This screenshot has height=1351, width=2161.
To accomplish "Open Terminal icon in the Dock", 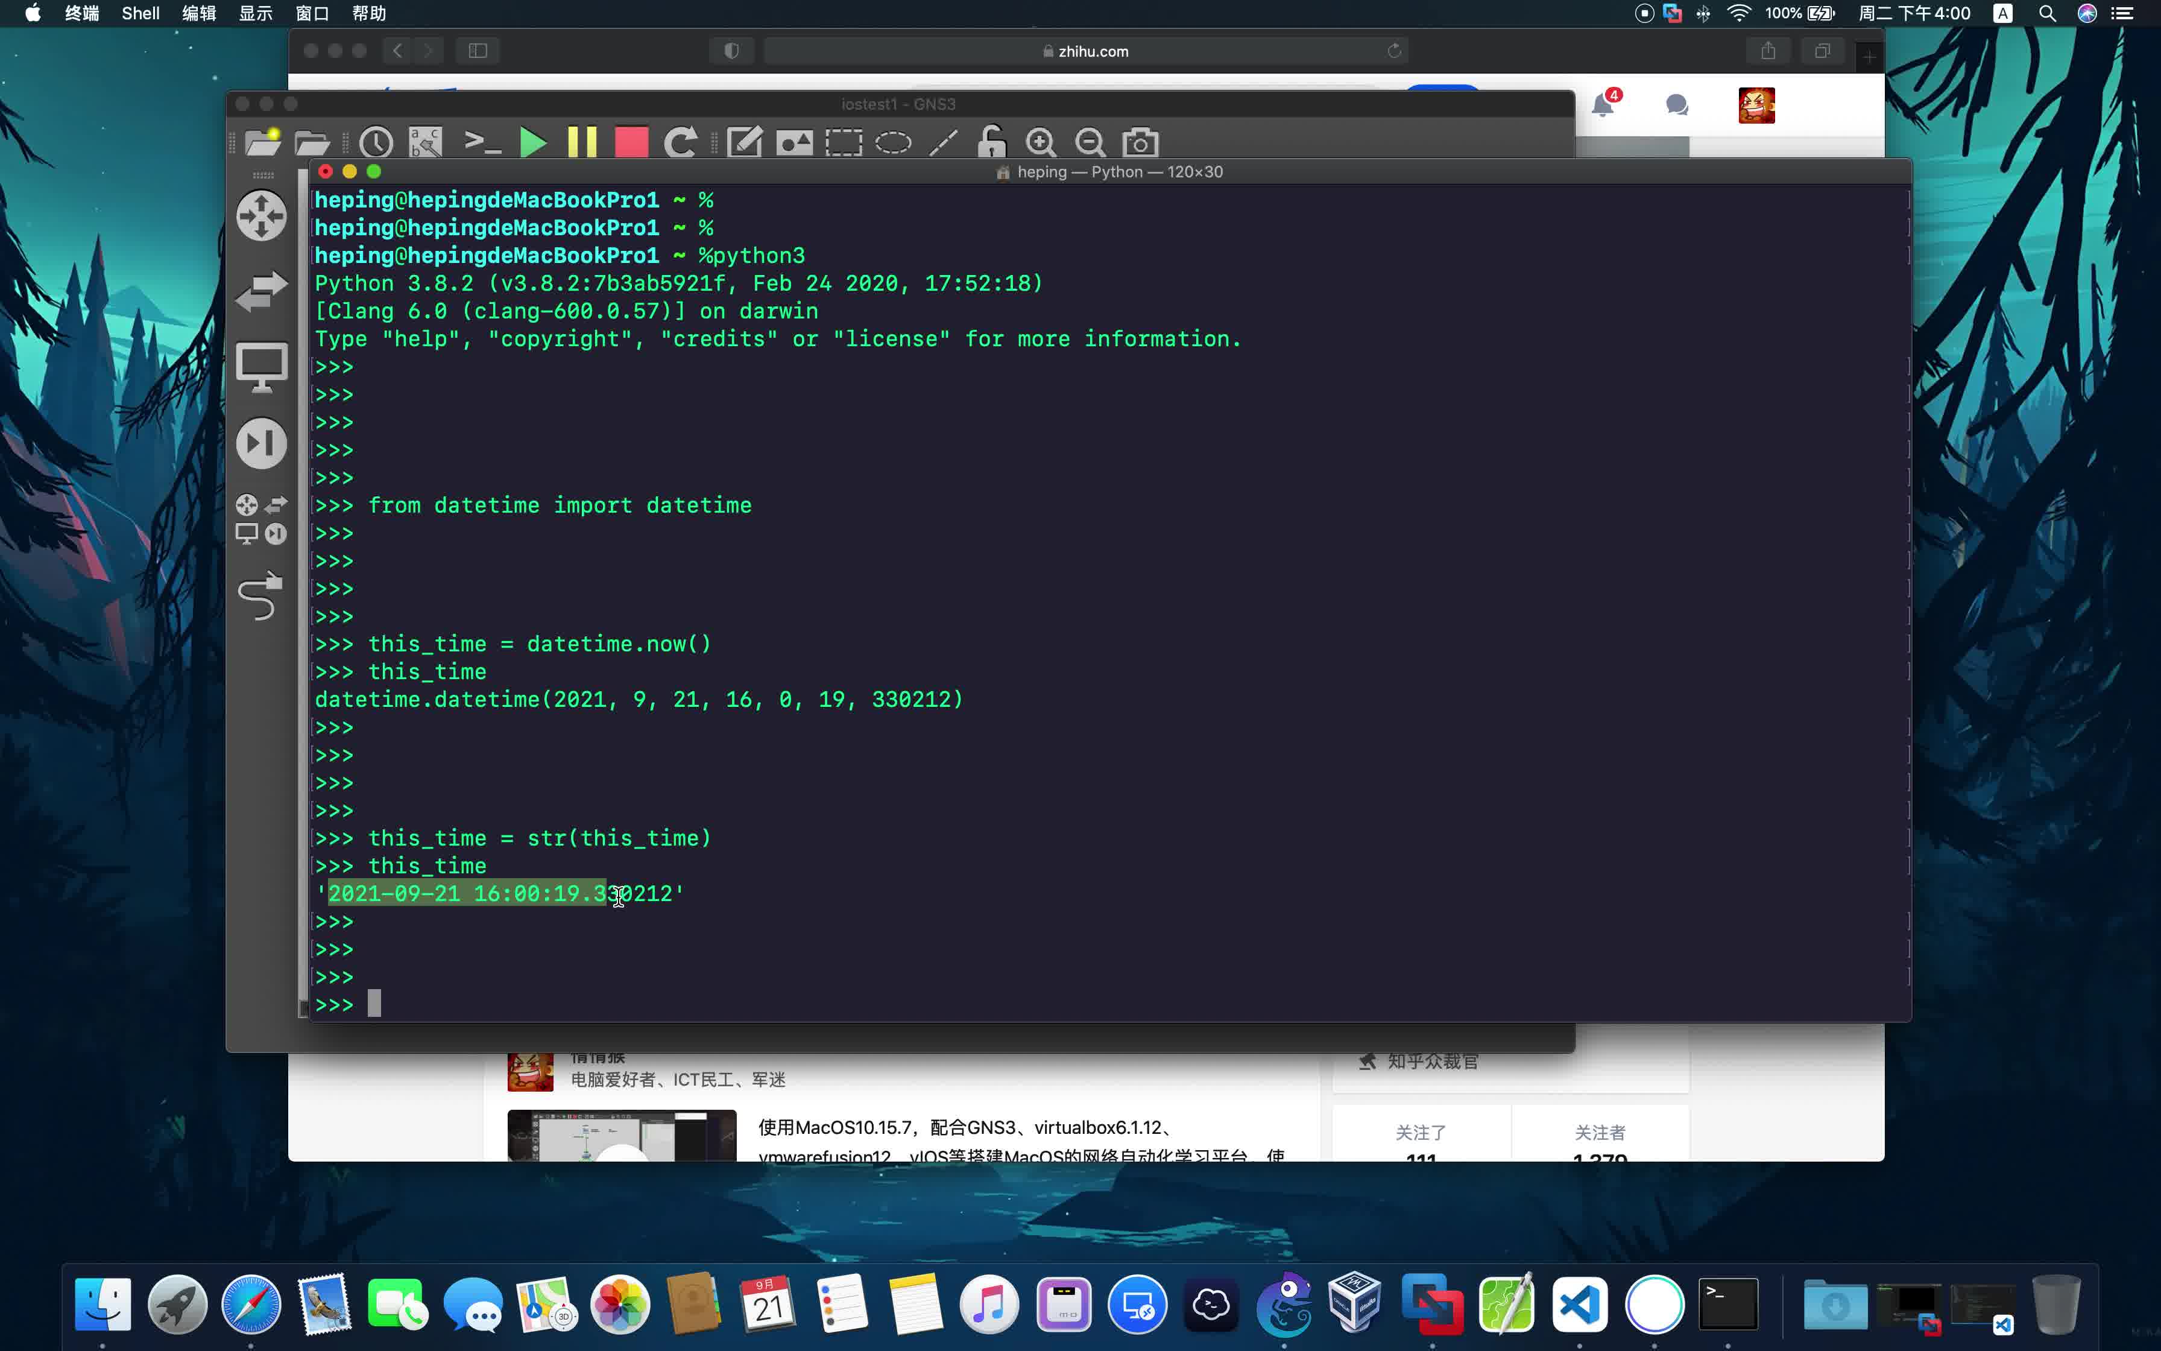I will point(1728,1305).
